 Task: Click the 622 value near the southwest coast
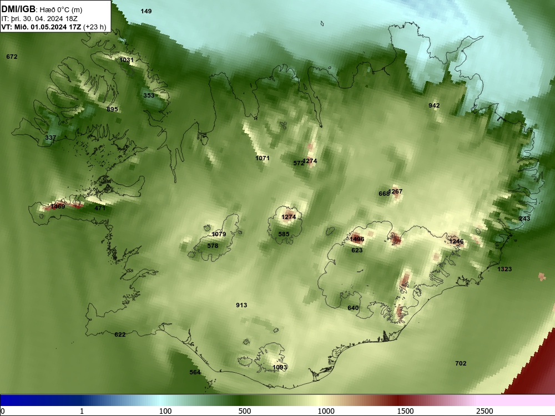(120, 334)
